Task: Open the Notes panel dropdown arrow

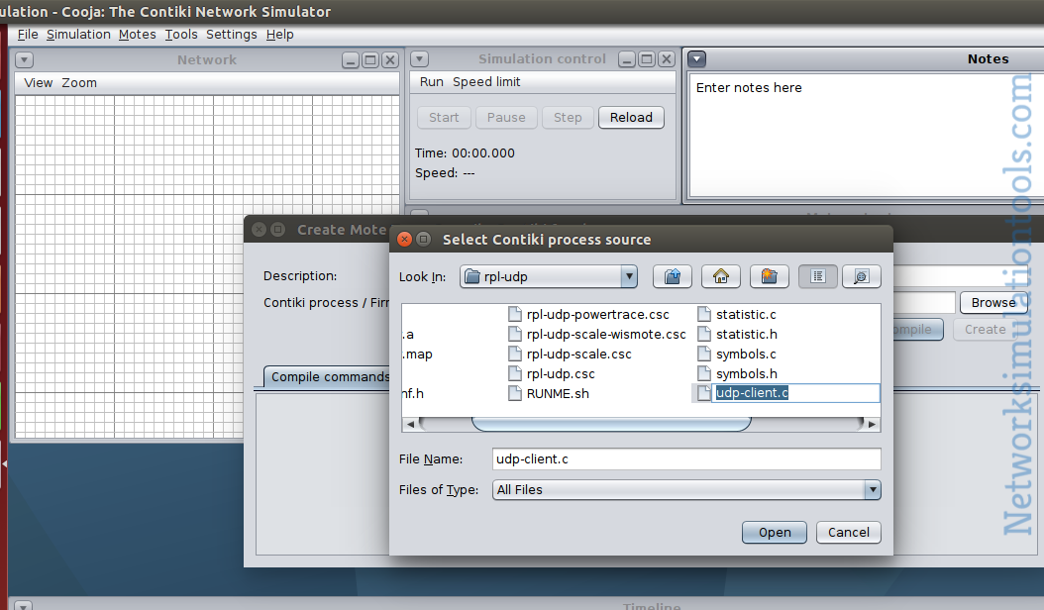Action: pyautogui.click(x=696, y=58)
